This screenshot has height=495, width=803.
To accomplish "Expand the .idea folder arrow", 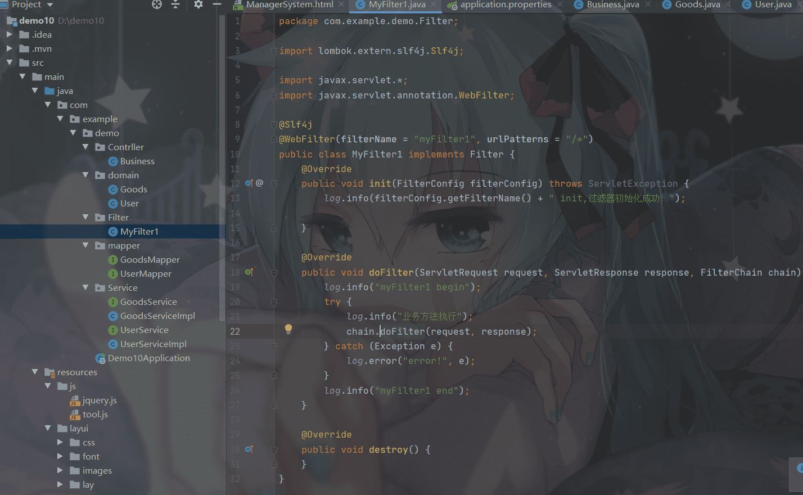I will point(9,34).
